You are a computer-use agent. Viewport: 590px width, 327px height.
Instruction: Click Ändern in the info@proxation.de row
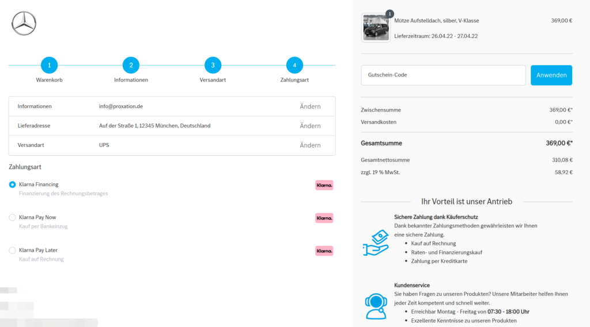[310, 107]
